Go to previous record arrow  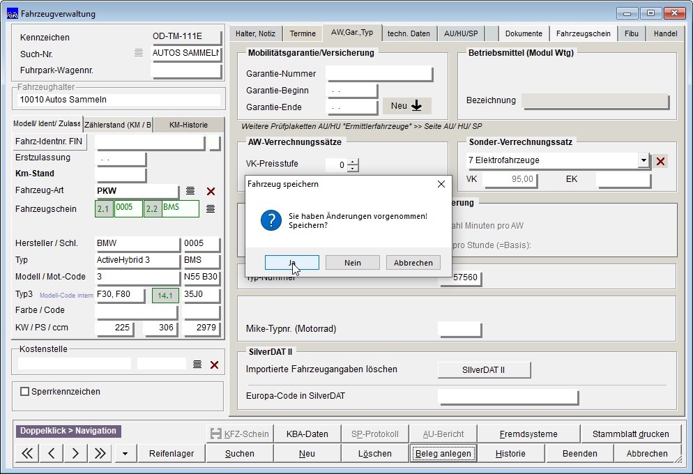[x=52, y=453]
